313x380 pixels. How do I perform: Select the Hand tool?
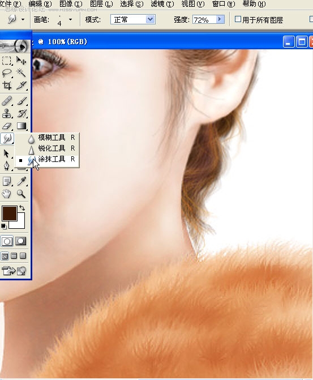tap(7, 194)
